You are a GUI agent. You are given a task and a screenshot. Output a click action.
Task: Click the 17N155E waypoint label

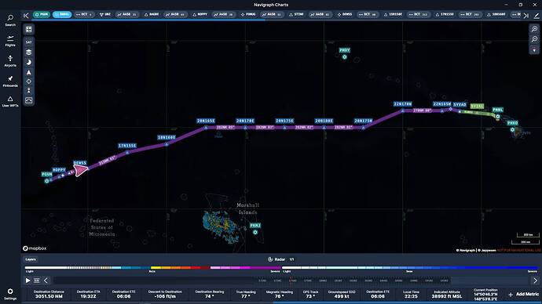(127, 146)
